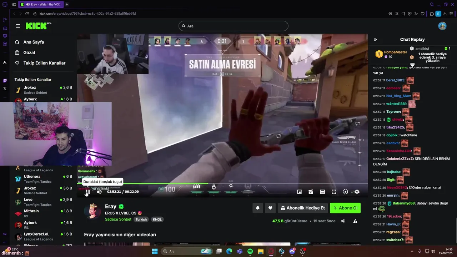Open Twitch in Opera sidebar
Viewport: 457px width, 257px height.
coord(5,81)
